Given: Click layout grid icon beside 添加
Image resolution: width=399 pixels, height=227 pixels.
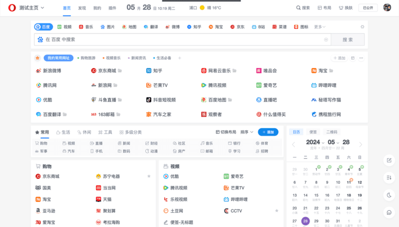Looking at the screenshot, I should [x=353, y=58].
